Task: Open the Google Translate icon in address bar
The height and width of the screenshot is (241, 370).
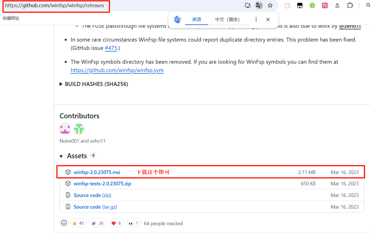Action: tap(259, 5)
